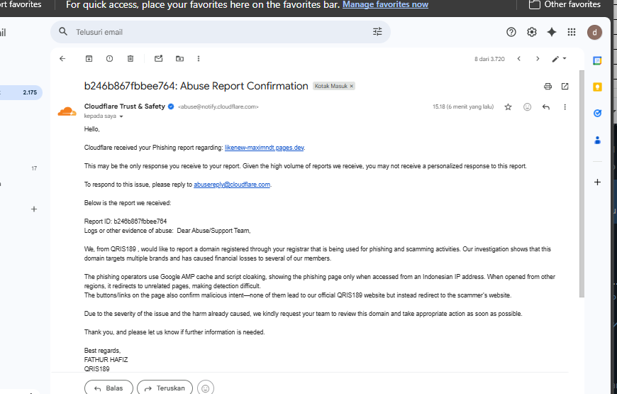Mark the email as unread
Screen dimensions: 617x394
[159, 59]
